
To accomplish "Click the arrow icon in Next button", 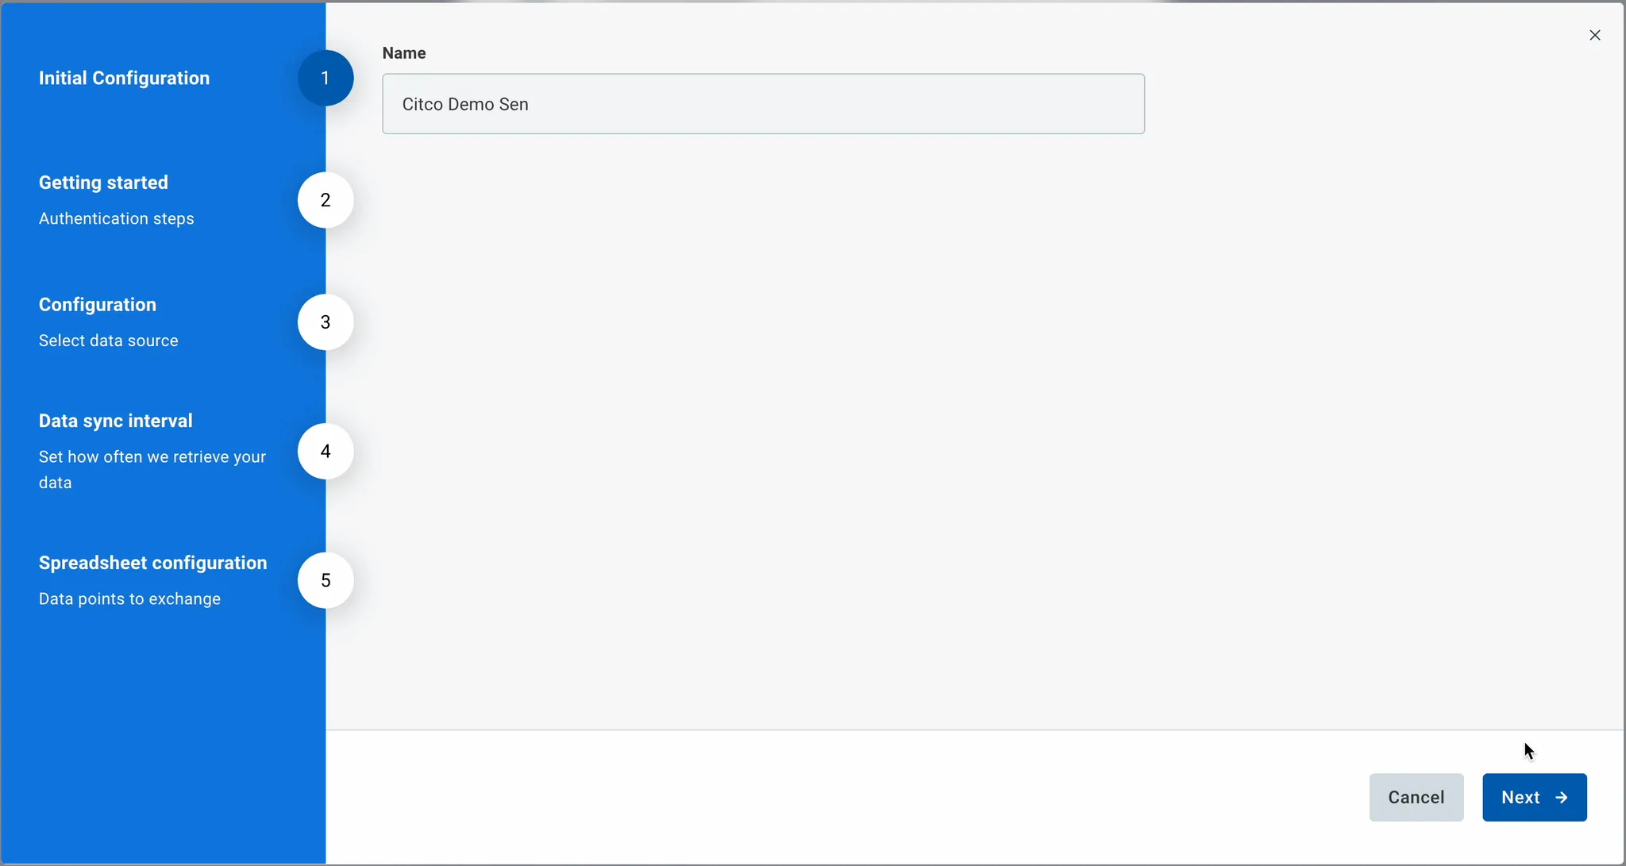I will pyautogui.click(x=1562, y=798).
